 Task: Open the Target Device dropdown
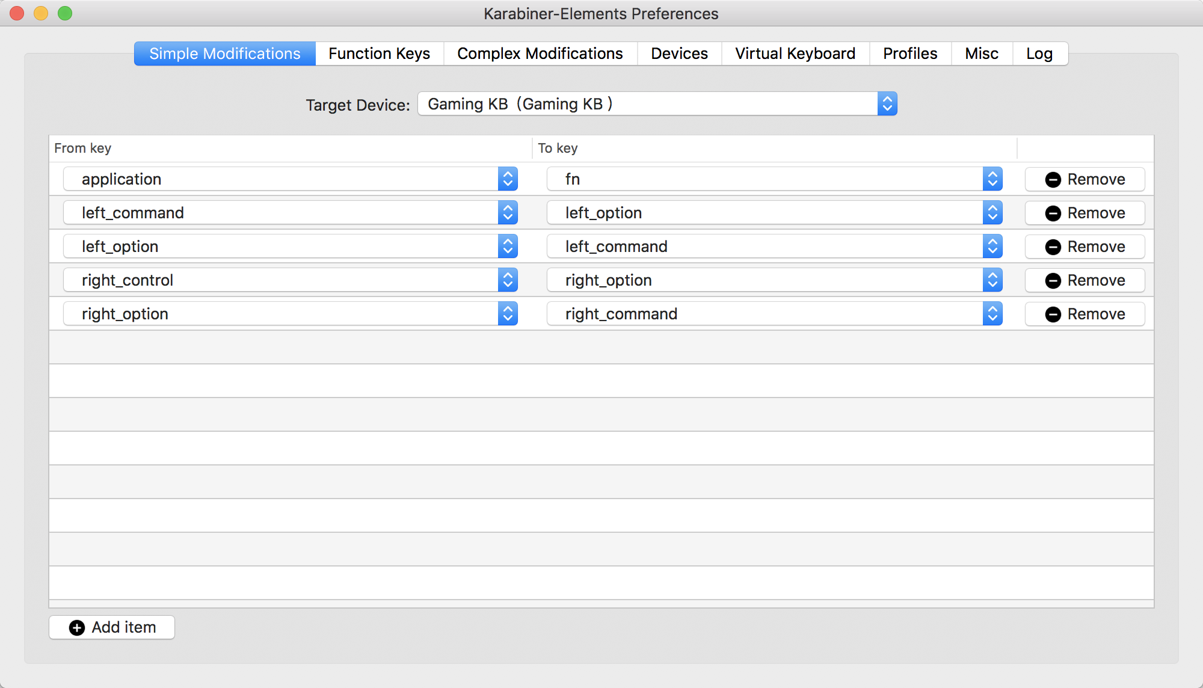pos(657,104)
